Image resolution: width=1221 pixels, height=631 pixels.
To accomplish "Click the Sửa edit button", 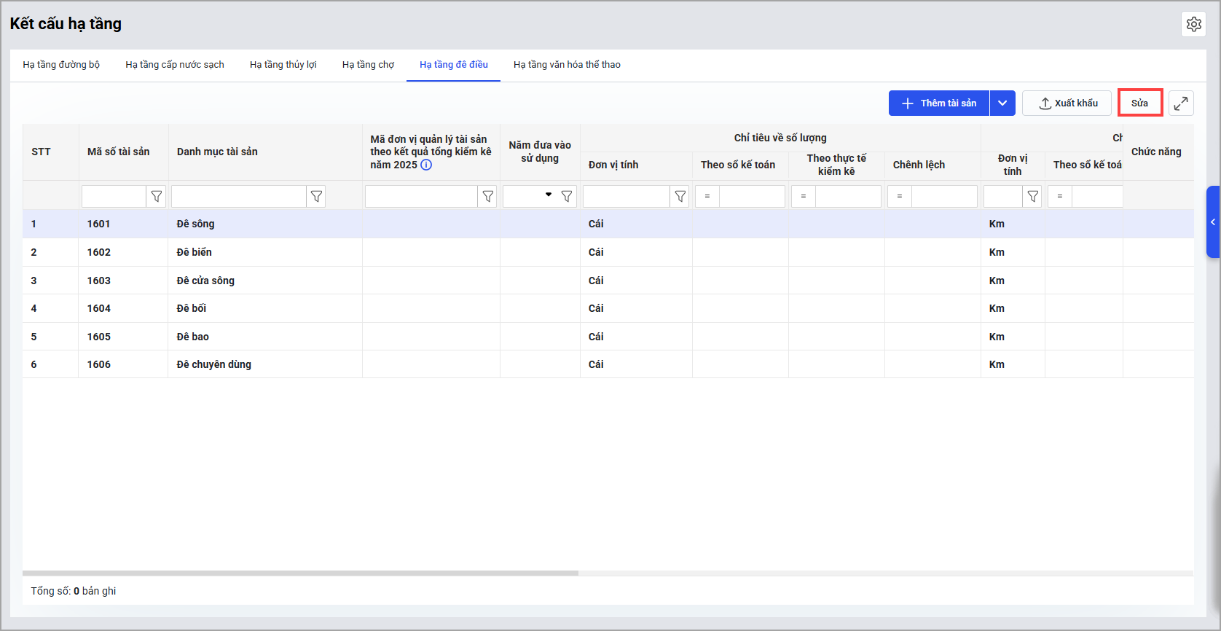I will (1139, 103).
